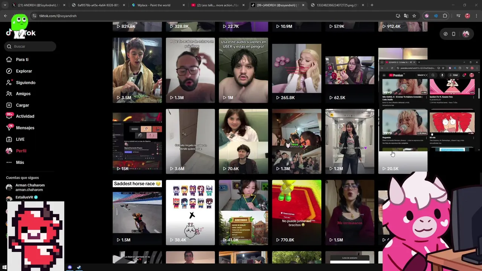Screen dimensions: 482x271
Task: Go to Perfil in the sidebar
Action: coord(21,151)
